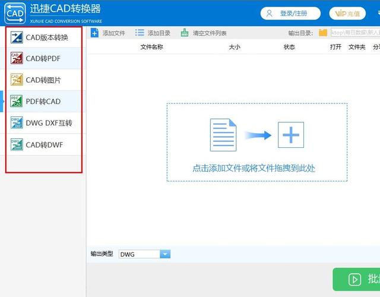Click the Xunjie CAD converter logo icon
This screenshot has width=380, height=297.
(15, 13)
